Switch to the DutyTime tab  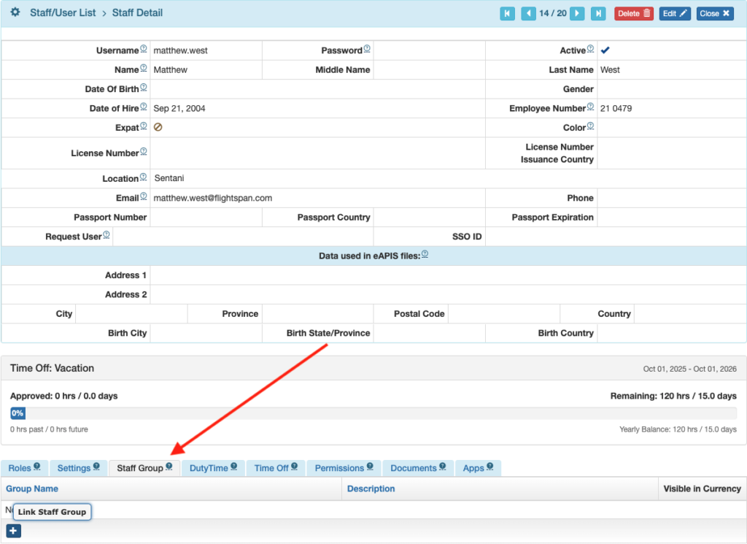(x=212, y=468)
